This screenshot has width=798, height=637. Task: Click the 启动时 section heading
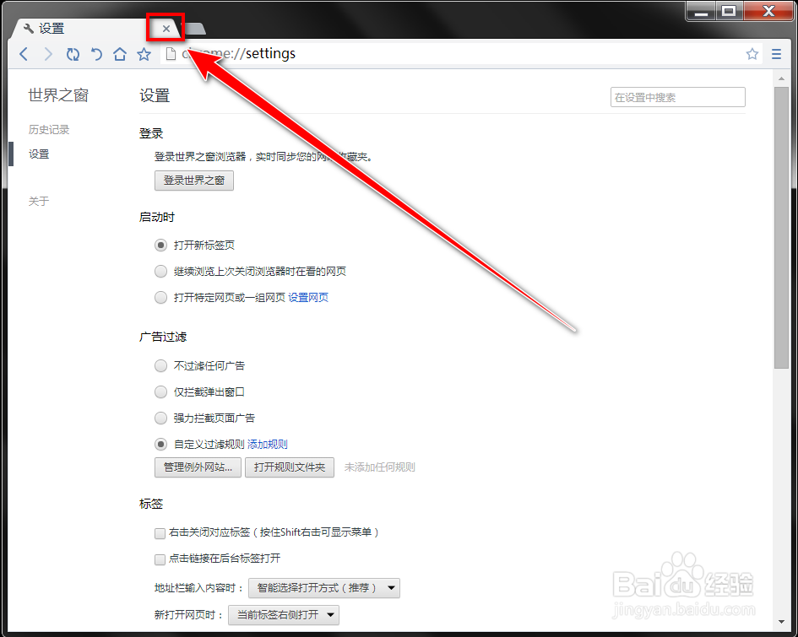pos(157,217)
